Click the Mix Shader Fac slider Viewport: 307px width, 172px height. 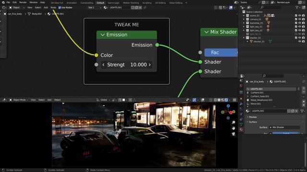point(221,53)
